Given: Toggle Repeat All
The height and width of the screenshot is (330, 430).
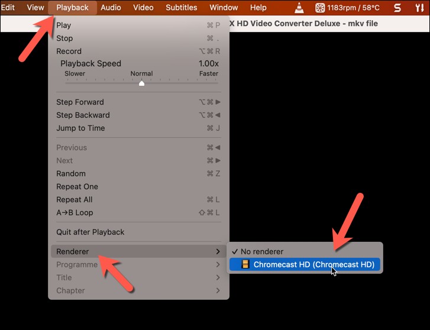Looking at the screenshot, I should (x=138, y=199).
